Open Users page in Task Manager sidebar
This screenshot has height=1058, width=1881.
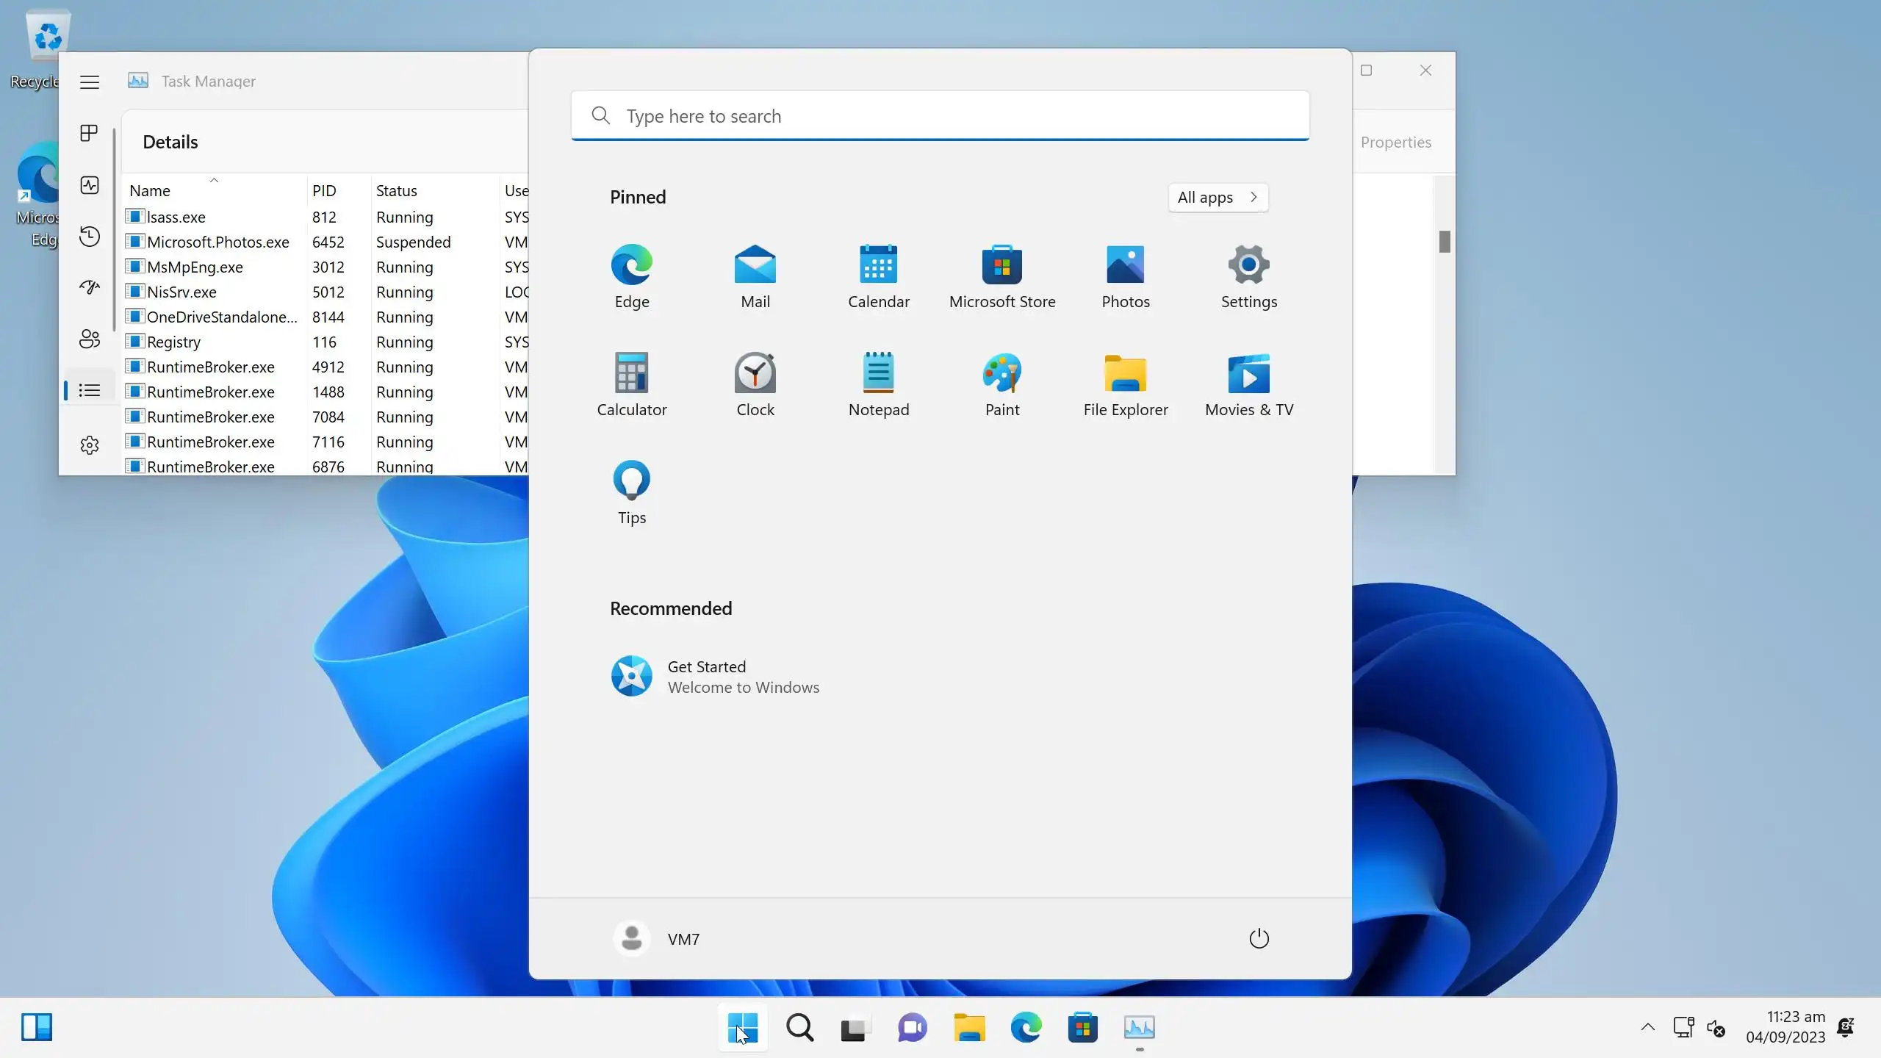pyautogui.click(x=90, y=339)
